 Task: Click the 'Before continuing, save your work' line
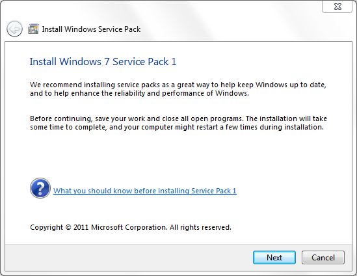178,118
